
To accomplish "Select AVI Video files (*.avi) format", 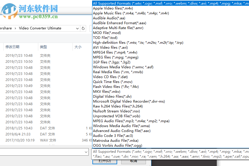I will [110, 47].
